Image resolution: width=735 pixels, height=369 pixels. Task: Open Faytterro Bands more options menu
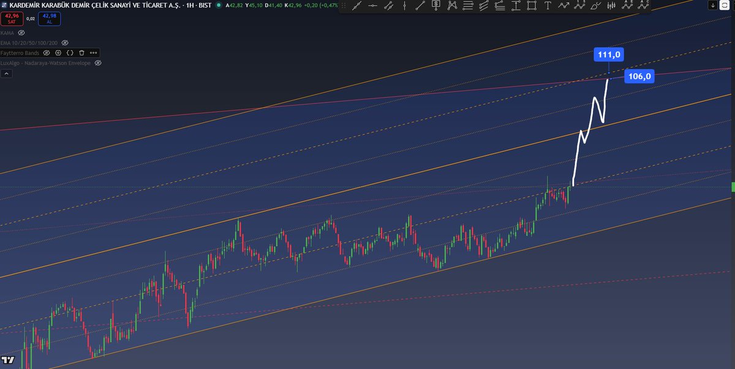(x=93, y=53)
